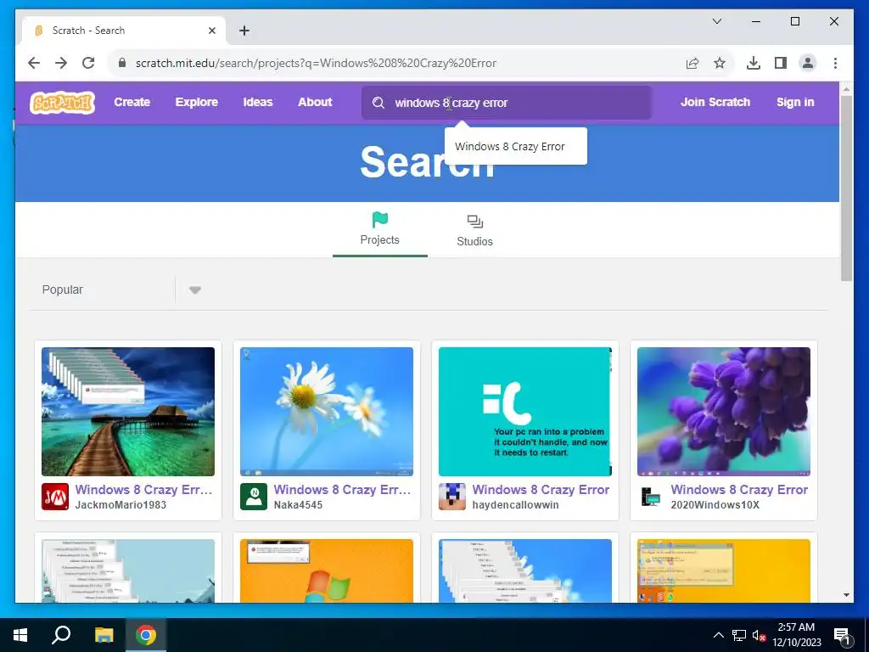This screenshot has height=652, width=869.
Task: Open 2020Windows10X's Windows 8 Crazy Error title
Action: (x=739, y=490)
